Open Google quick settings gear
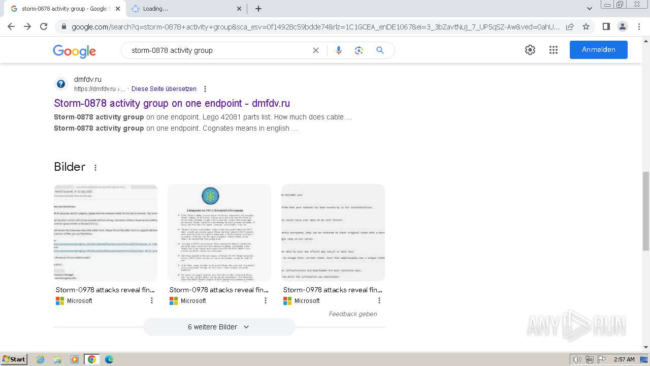Image resolution: width=650 pixels, height=366 pixels. click(530, 50)
